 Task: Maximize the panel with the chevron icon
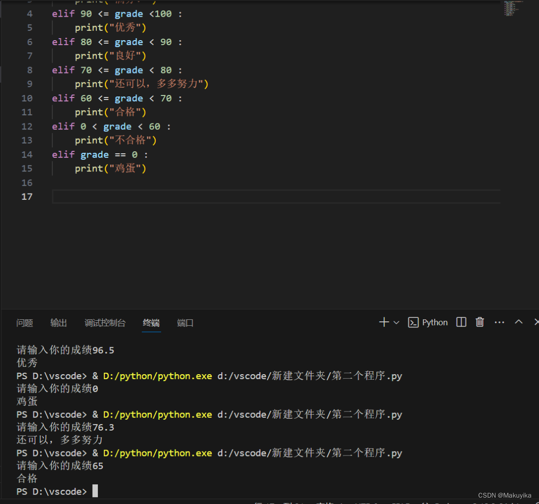click(518, 322)
